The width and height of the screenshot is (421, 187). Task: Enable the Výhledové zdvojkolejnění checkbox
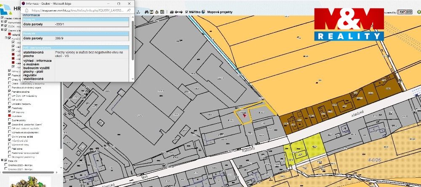click(10, 132)
